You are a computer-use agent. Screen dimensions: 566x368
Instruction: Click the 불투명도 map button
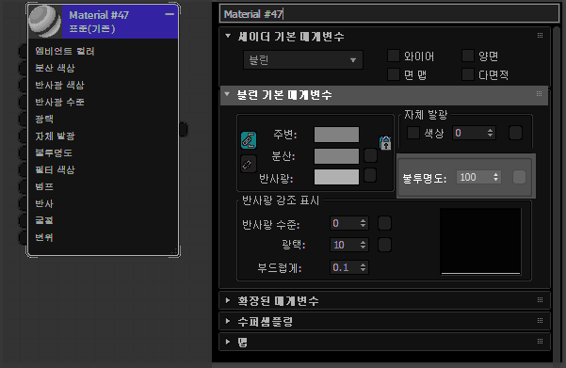519,177
